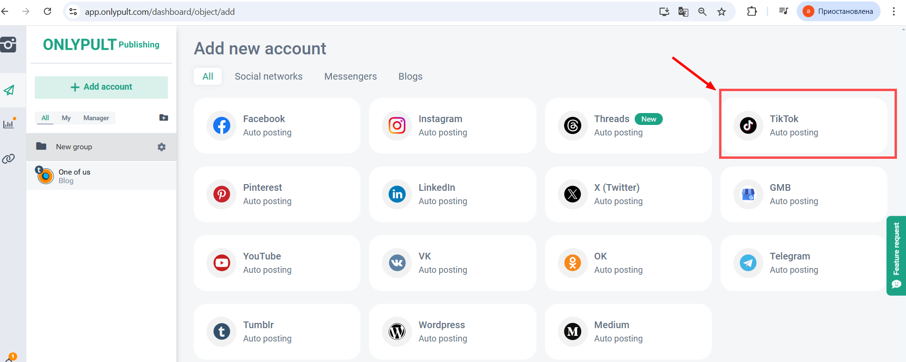Open the browser extensions puzzle icon

point(752,11)
